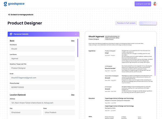
Task: Click the Last Name field containing Agarwal
Action: (x=42, y=58)
